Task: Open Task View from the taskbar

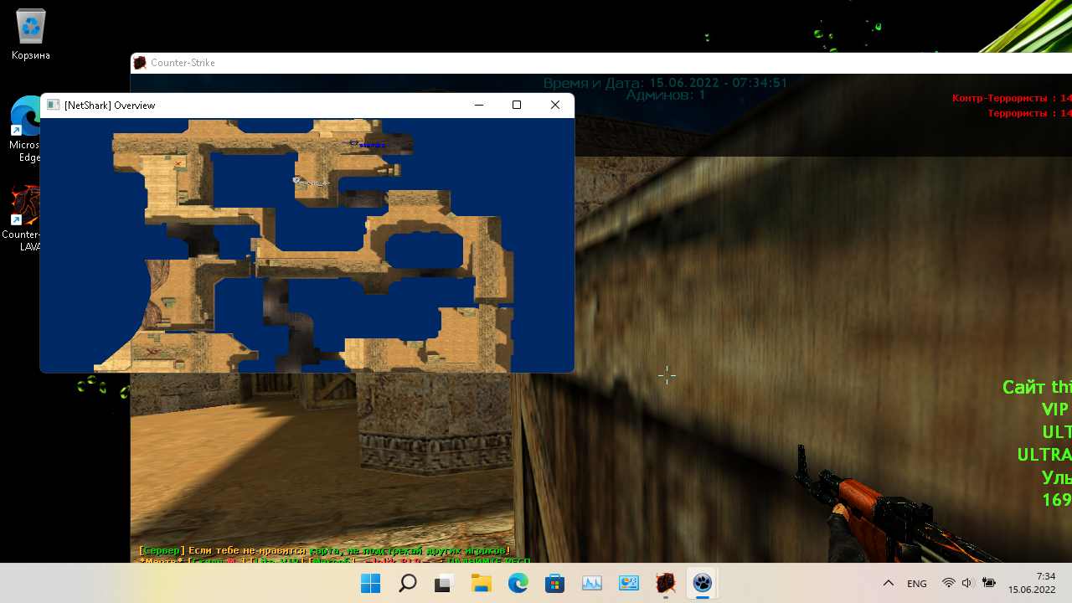Action: (x=444, y=583)
